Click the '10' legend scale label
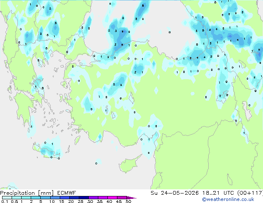The height and width of the screenshot is (203, 263). tap(52, 201)
